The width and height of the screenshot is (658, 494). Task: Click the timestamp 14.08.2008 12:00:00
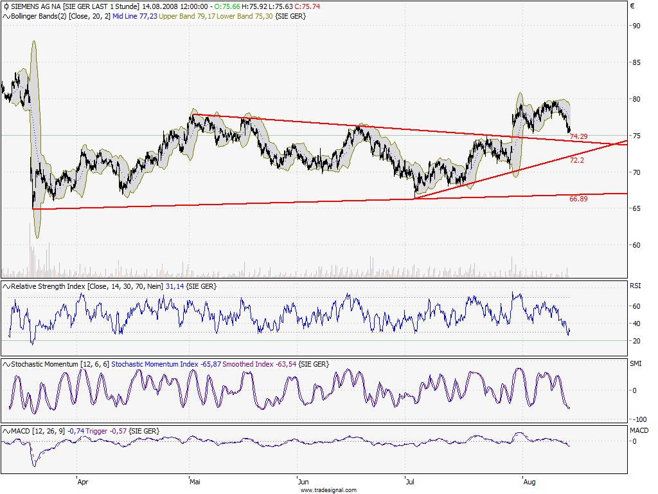[175, 6]
